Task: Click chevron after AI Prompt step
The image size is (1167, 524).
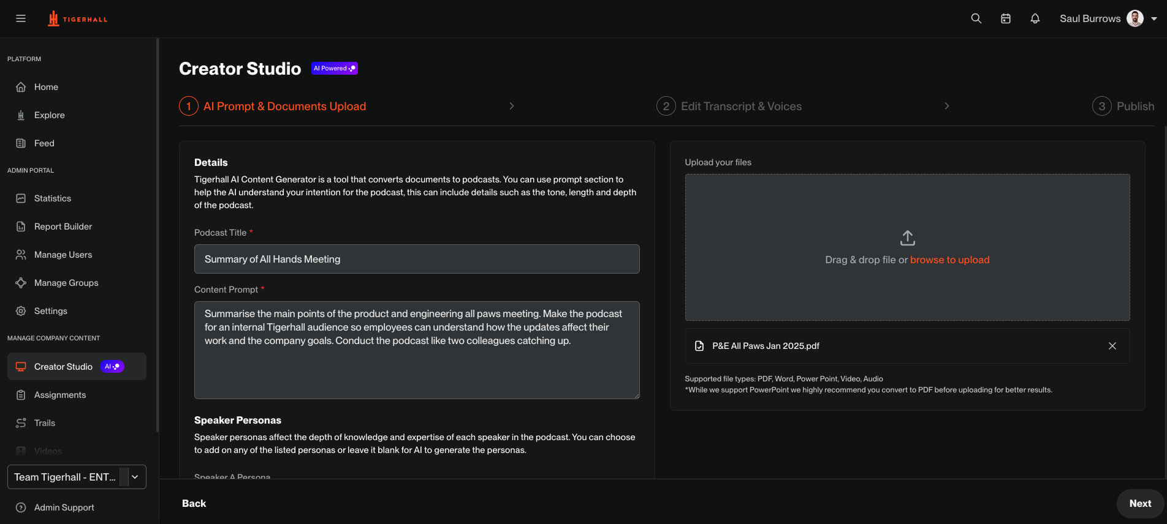Action: click(x=512, y=106)
